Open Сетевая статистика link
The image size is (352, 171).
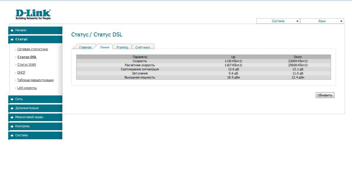[x=32, y=49]
